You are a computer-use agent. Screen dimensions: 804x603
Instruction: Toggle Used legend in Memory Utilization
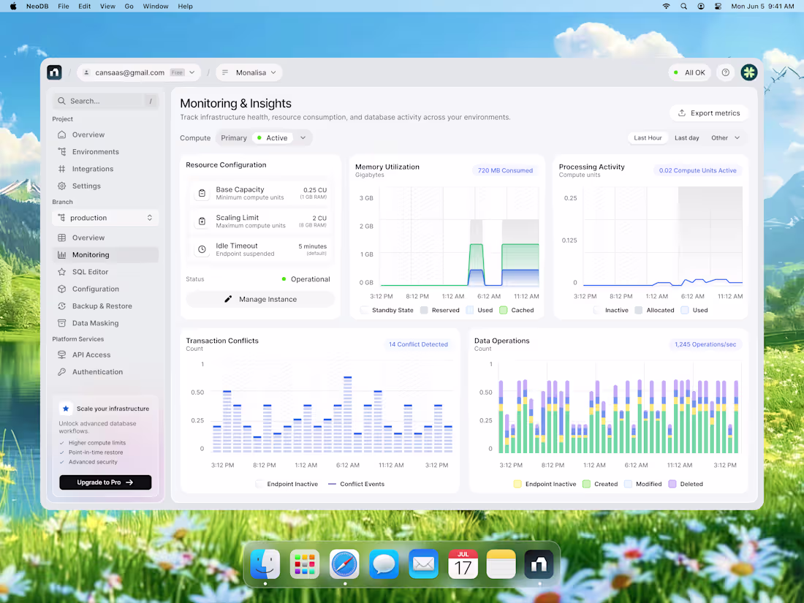pyautogui.click(x=479, y=310)
